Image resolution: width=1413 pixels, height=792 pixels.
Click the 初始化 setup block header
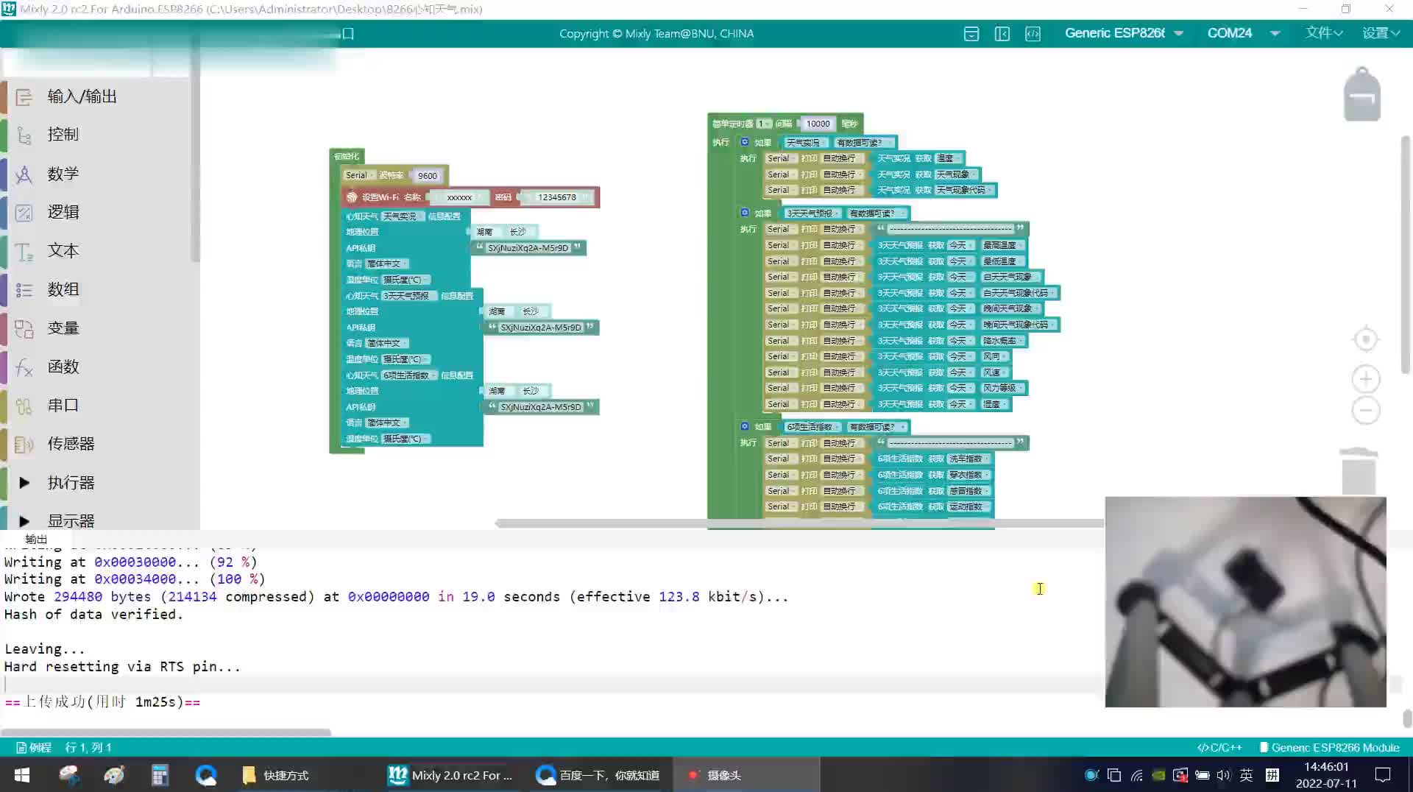(347, 156)
